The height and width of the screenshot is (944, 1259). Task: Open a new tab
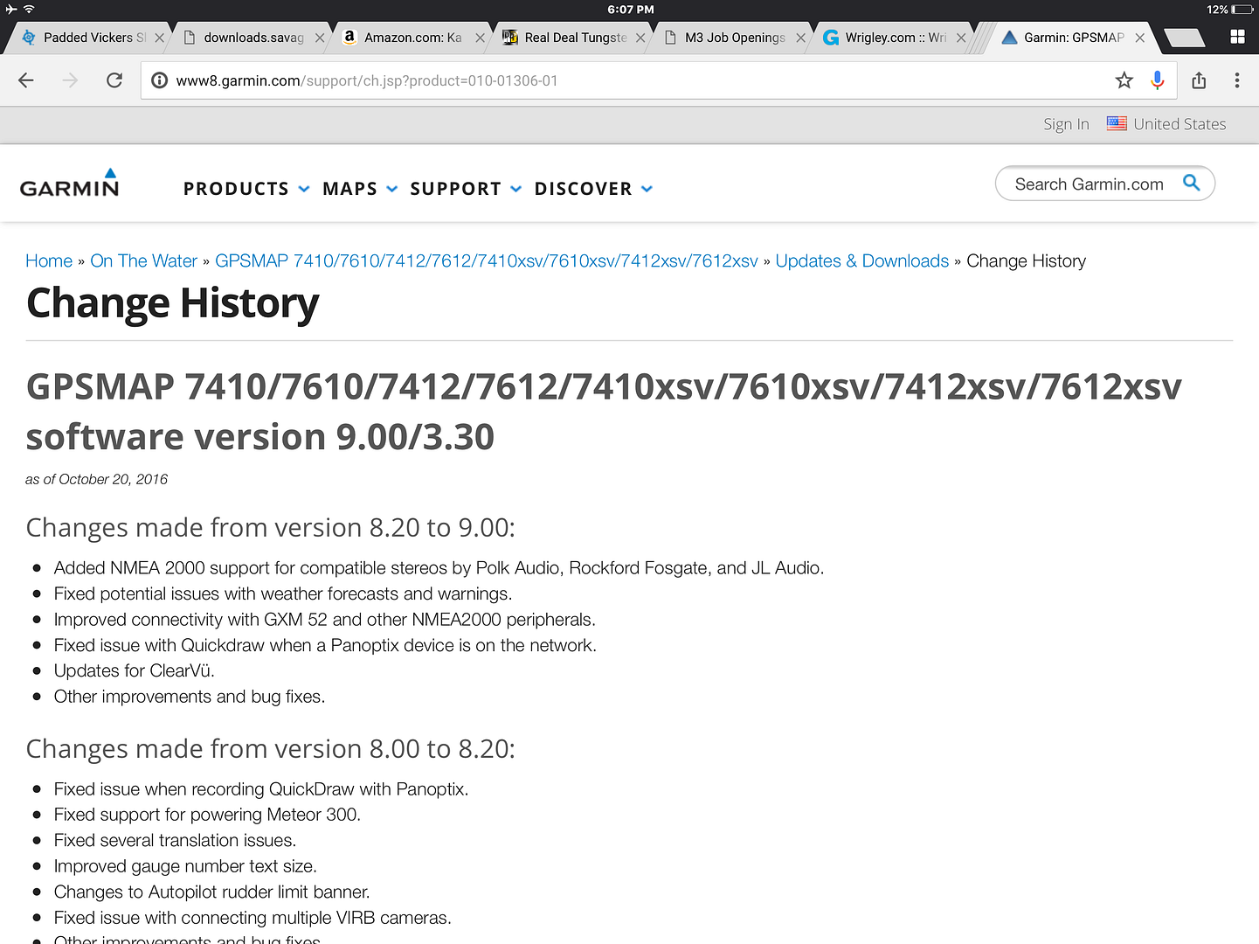1185,38
